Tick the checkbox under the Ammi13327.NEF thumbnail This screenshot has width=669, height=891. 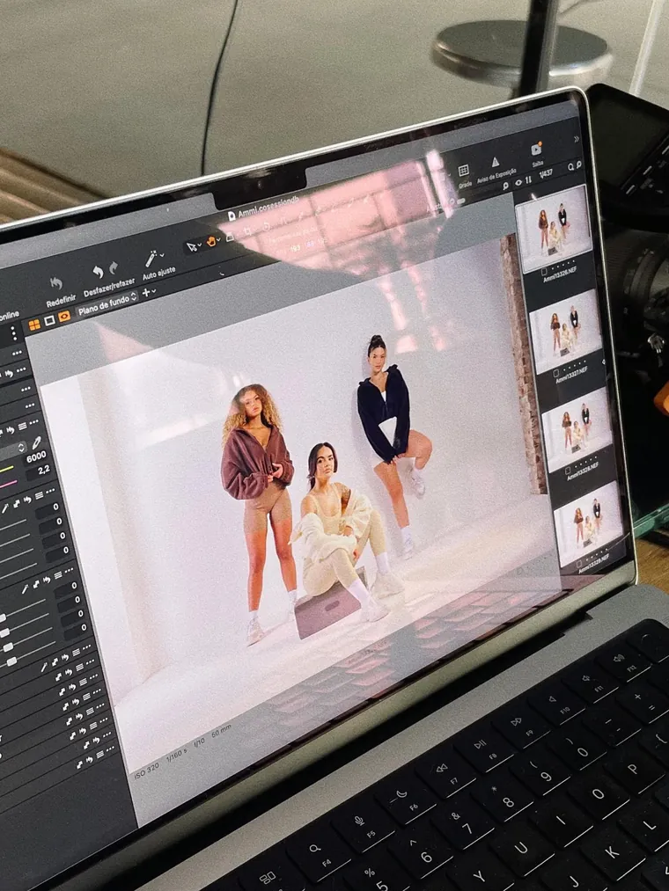pyautogui.click(x=556, y=373)
